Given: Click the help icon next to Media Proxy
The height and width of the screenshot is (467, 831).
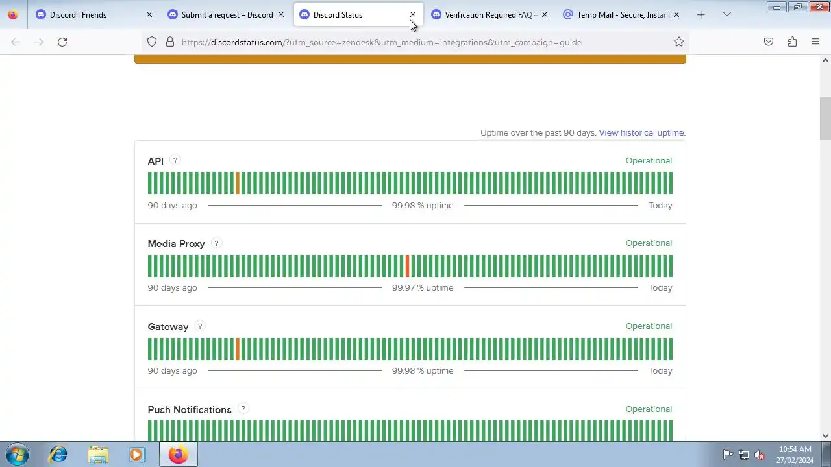Looking at the screenshot, I should click(x=217, y=243).
